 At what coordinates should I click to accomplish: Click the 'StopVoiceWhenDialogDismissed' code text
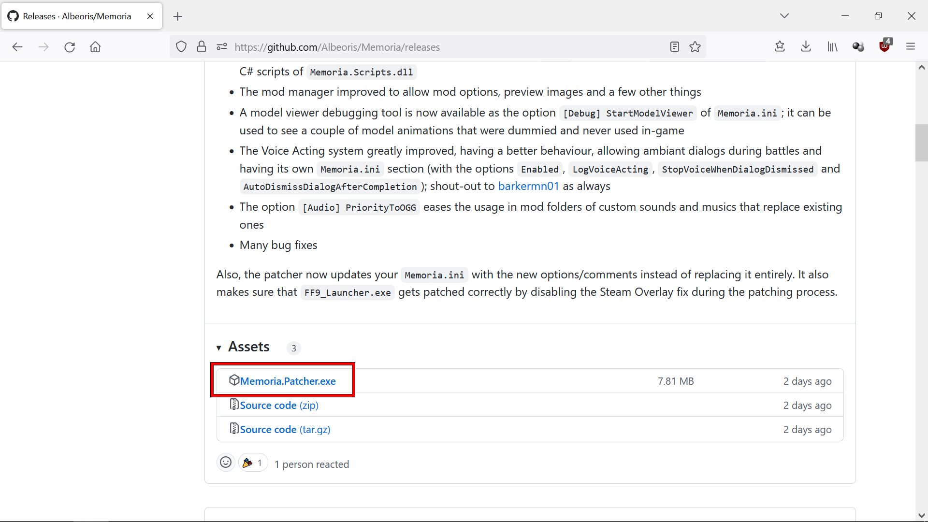coord(738,170)
